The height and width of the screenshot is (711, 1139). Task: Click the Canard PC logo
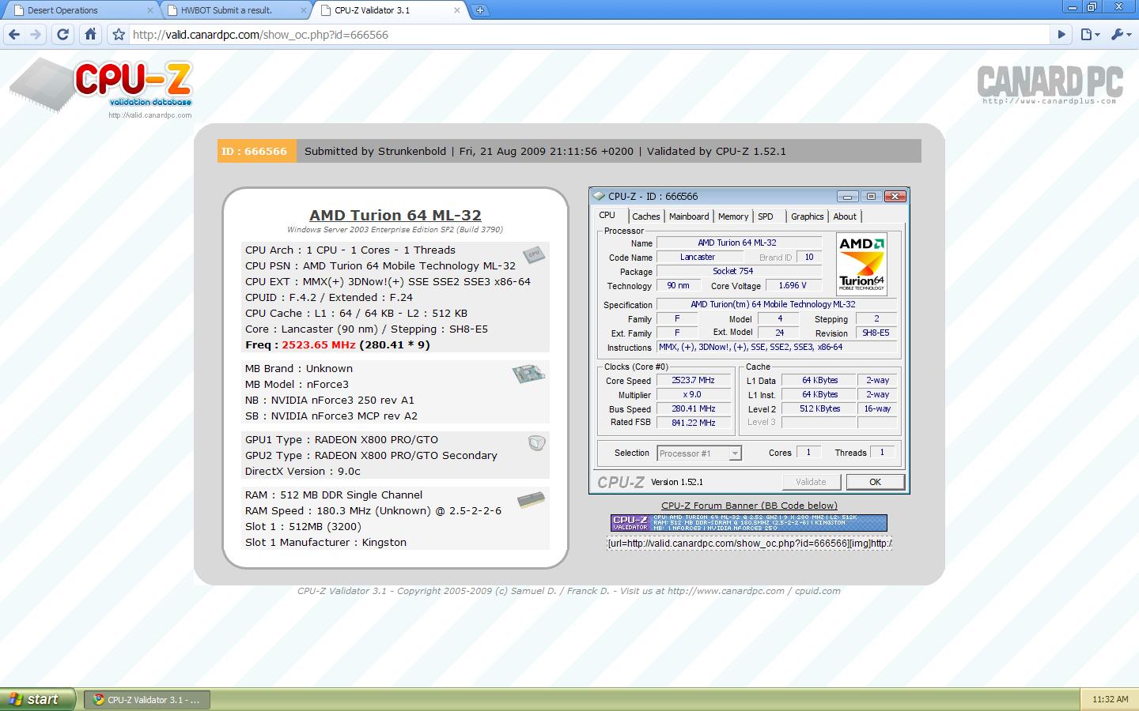click(1050, 85)
